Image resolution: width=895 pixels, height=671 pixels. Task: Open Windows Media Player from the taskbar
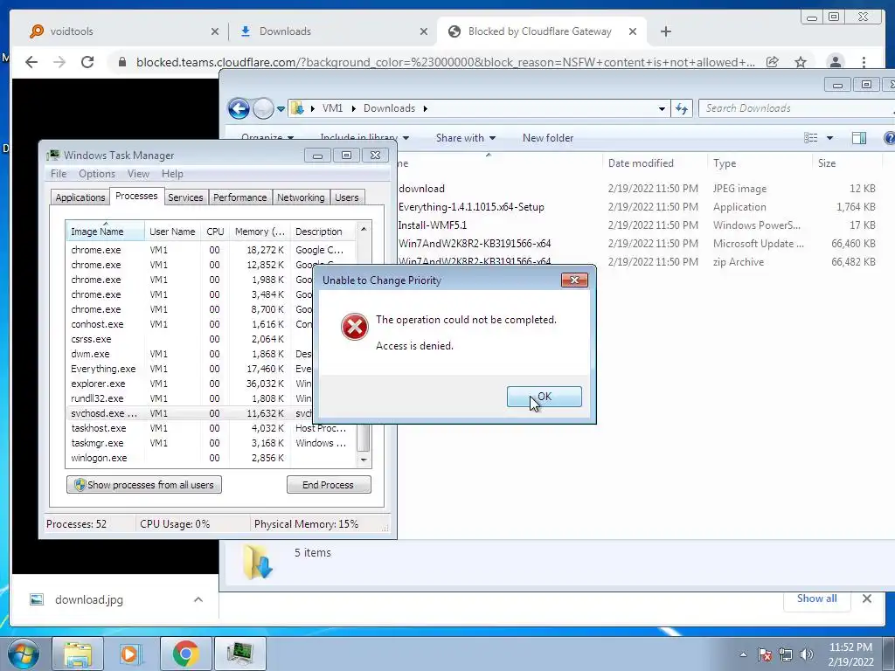(x=131, y=654)
